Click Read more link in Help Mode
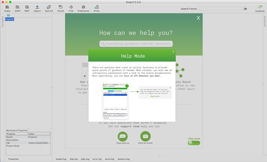The image size is (267, 162). [x=155, y=96]
